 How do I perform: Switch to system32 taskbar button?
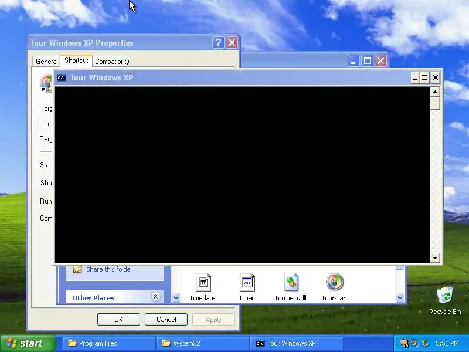click(x=202, y=343)
